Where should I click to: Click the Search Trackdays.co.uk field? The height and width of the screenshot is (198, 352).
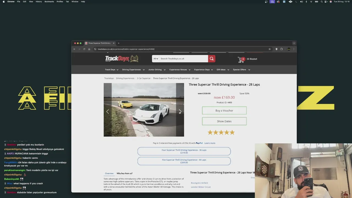pos(184,59)
